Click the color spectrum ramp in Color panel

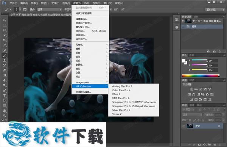pos(201,76)
